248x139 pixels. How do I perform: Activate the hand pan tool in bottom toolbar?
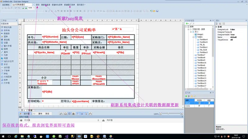tap(90, 114)
